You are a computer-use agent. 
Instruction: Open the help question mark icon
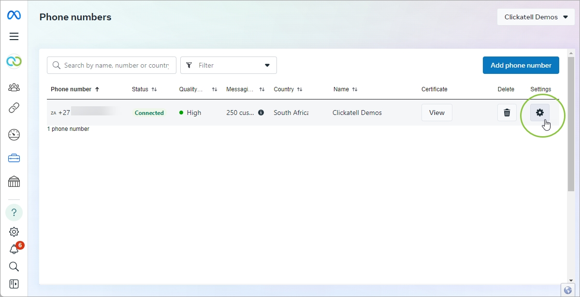point(14,212)
